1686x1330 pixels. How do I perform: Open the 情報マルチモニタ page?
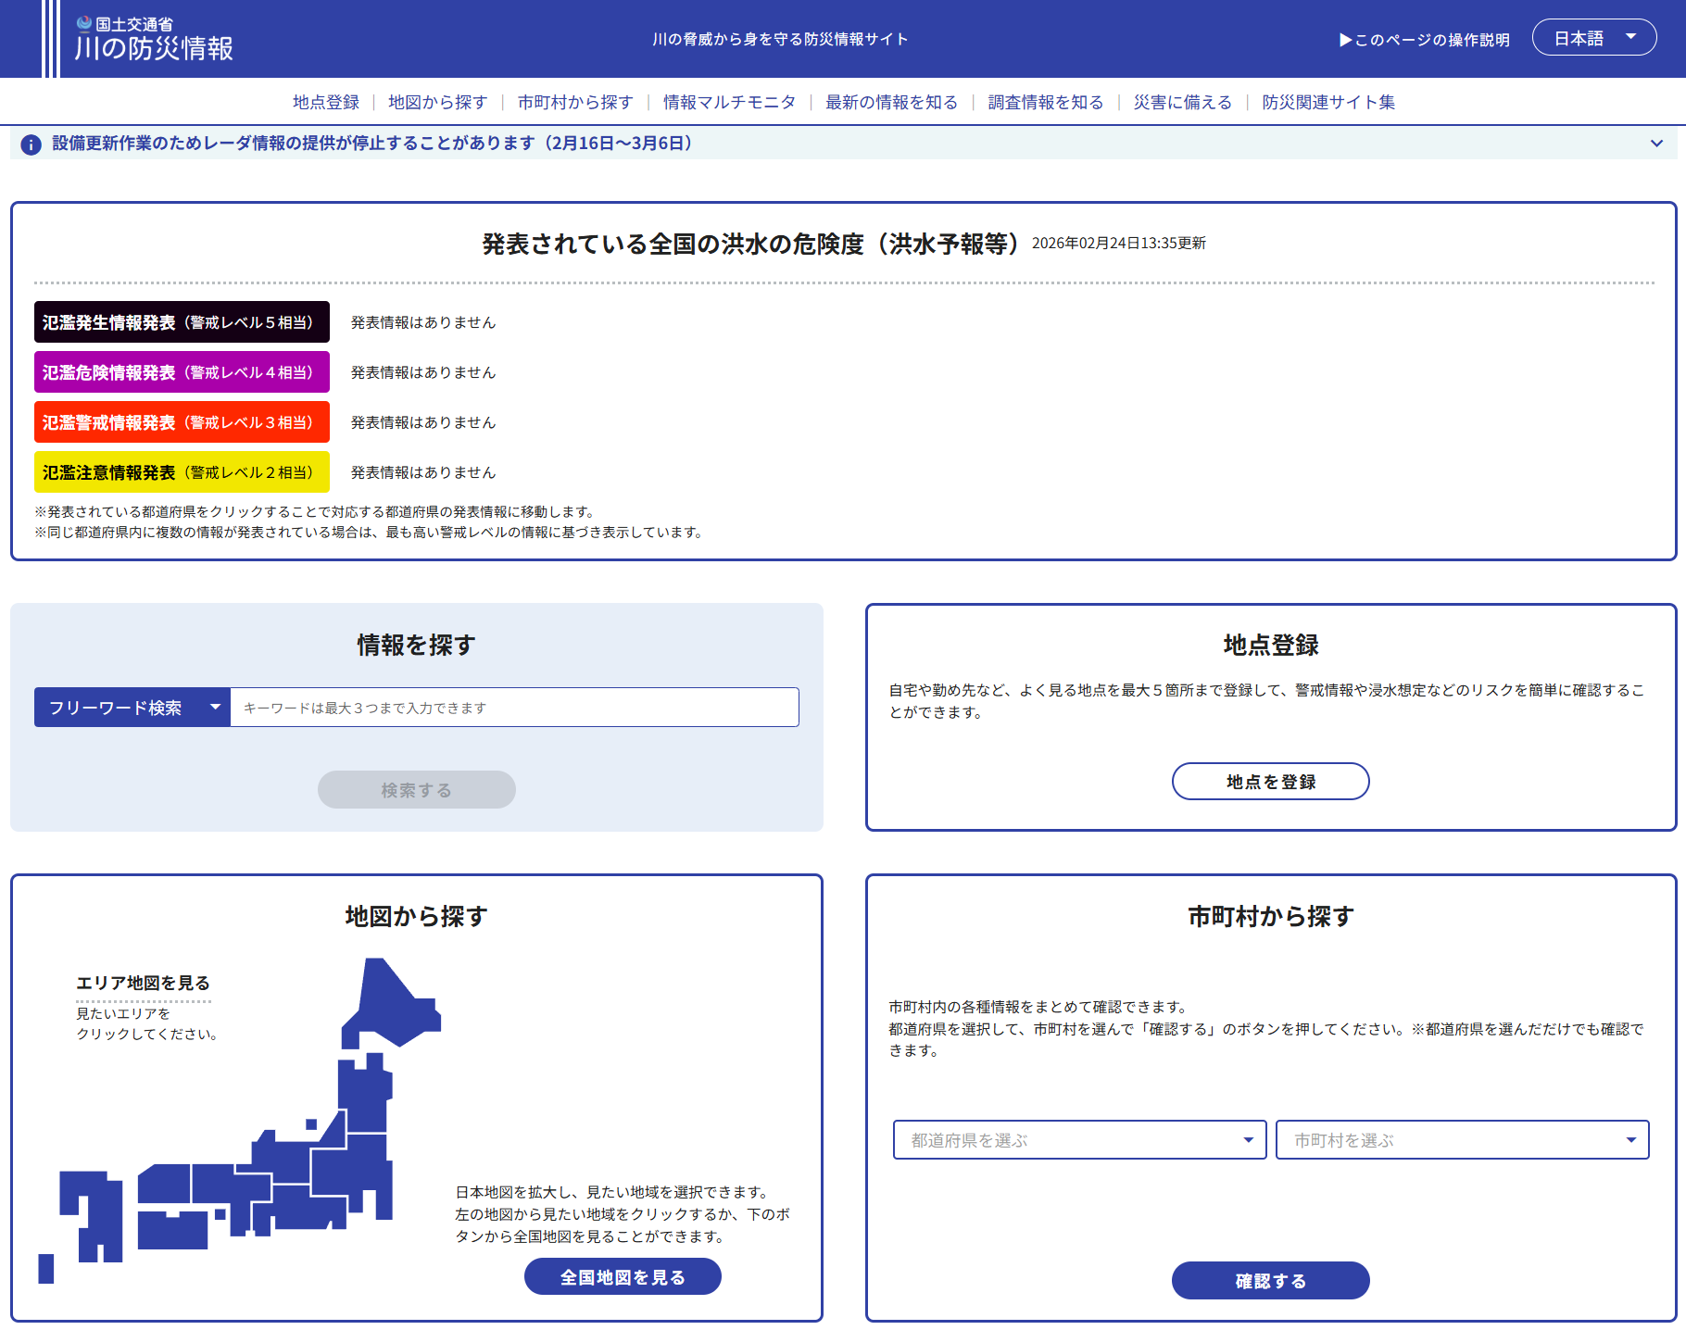729,103
